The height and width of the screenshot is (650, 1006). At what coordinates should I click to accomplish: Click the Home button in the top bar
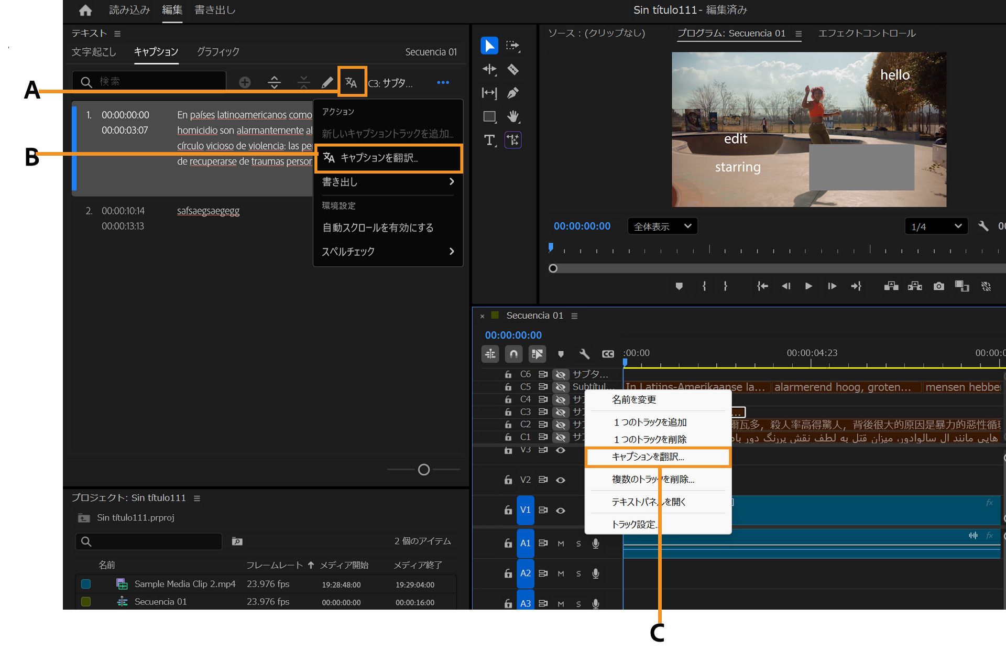click(84, 10)
